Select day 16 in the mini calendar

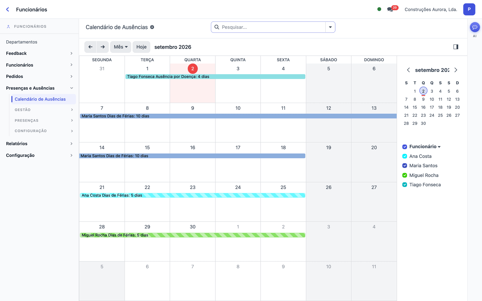click(423, 107)
